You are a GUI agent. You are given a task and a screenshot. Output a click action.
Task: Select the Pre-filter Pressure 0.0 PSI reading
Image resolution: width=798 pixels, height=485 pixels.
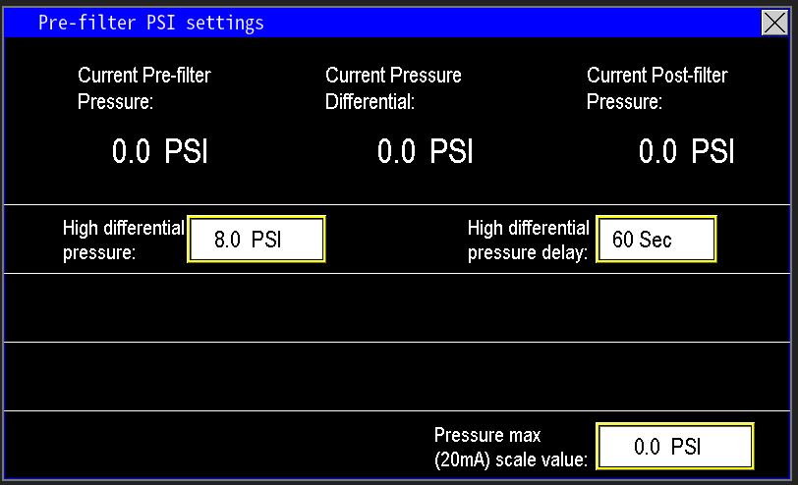[x=159, y=152]
